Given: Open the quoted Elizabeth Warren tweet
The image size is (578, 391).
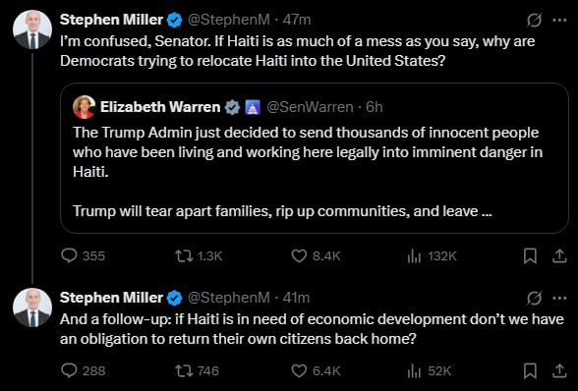Looking at the screenshot, I should [x=315, y=158].
